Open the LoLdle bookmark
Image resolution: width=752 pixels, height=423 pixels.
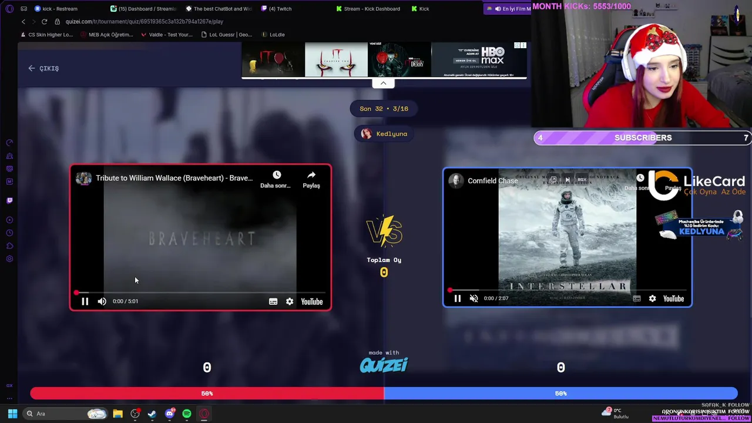(273, 35)
